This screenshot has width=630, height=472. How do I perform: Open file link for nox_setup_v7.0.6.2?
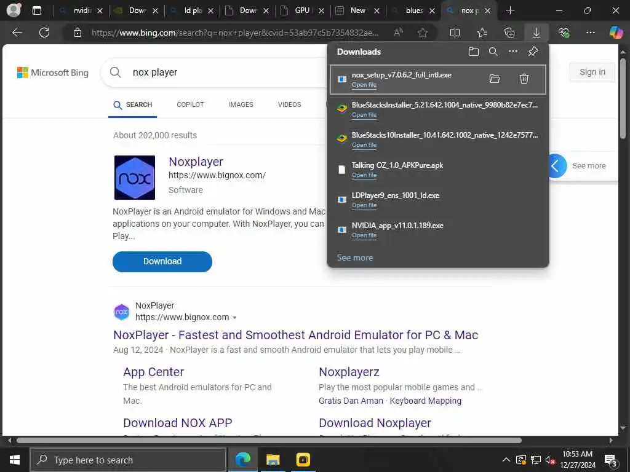pos(364,85)
